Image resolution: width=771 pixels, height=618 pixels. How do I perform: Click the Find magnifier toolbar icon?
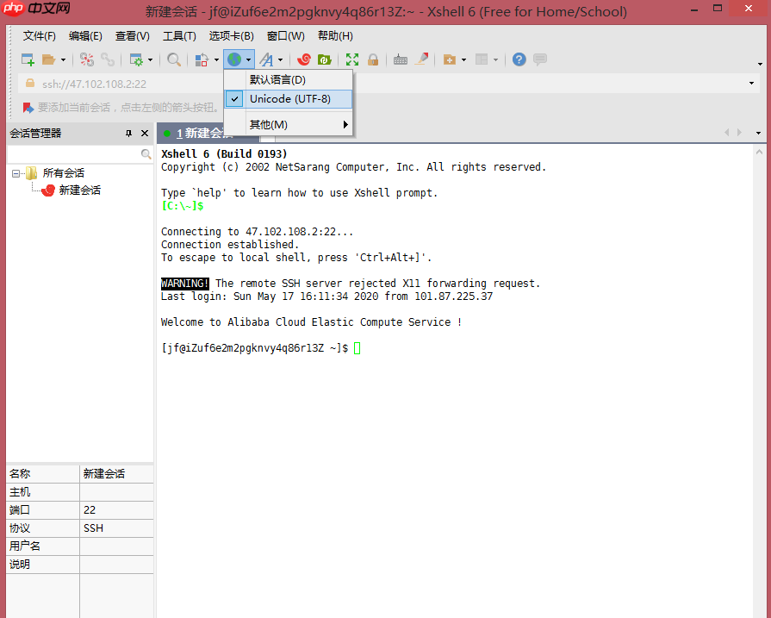pos(173,59)
